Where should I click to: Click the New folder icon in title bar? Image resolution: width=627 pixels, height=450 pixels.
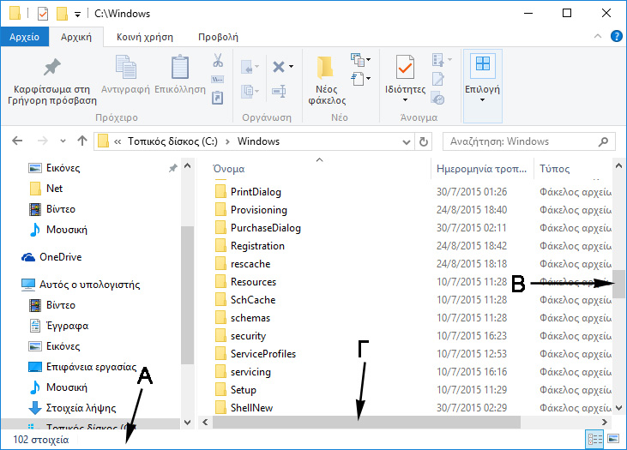[x=62, y=14]
